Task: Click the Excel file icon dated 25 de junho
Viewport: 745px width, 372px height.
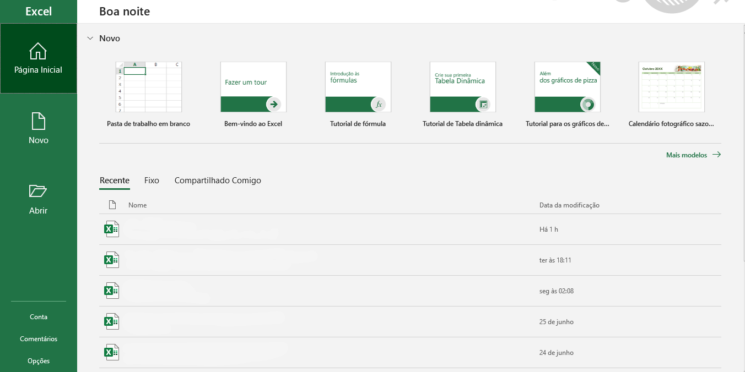Action: click(x=112, y=321)
